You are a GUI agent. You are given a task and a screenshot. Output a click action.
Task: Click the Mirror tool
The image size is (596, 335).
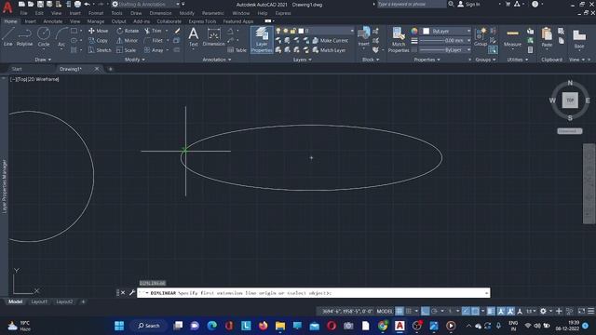tap(128, 40)
